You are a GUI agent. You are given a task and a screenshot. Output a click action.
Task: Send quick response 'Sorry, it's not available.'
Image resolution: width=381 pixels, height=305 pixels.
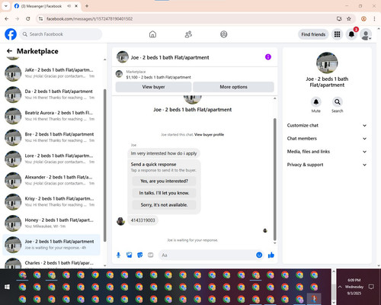(164, 205)
